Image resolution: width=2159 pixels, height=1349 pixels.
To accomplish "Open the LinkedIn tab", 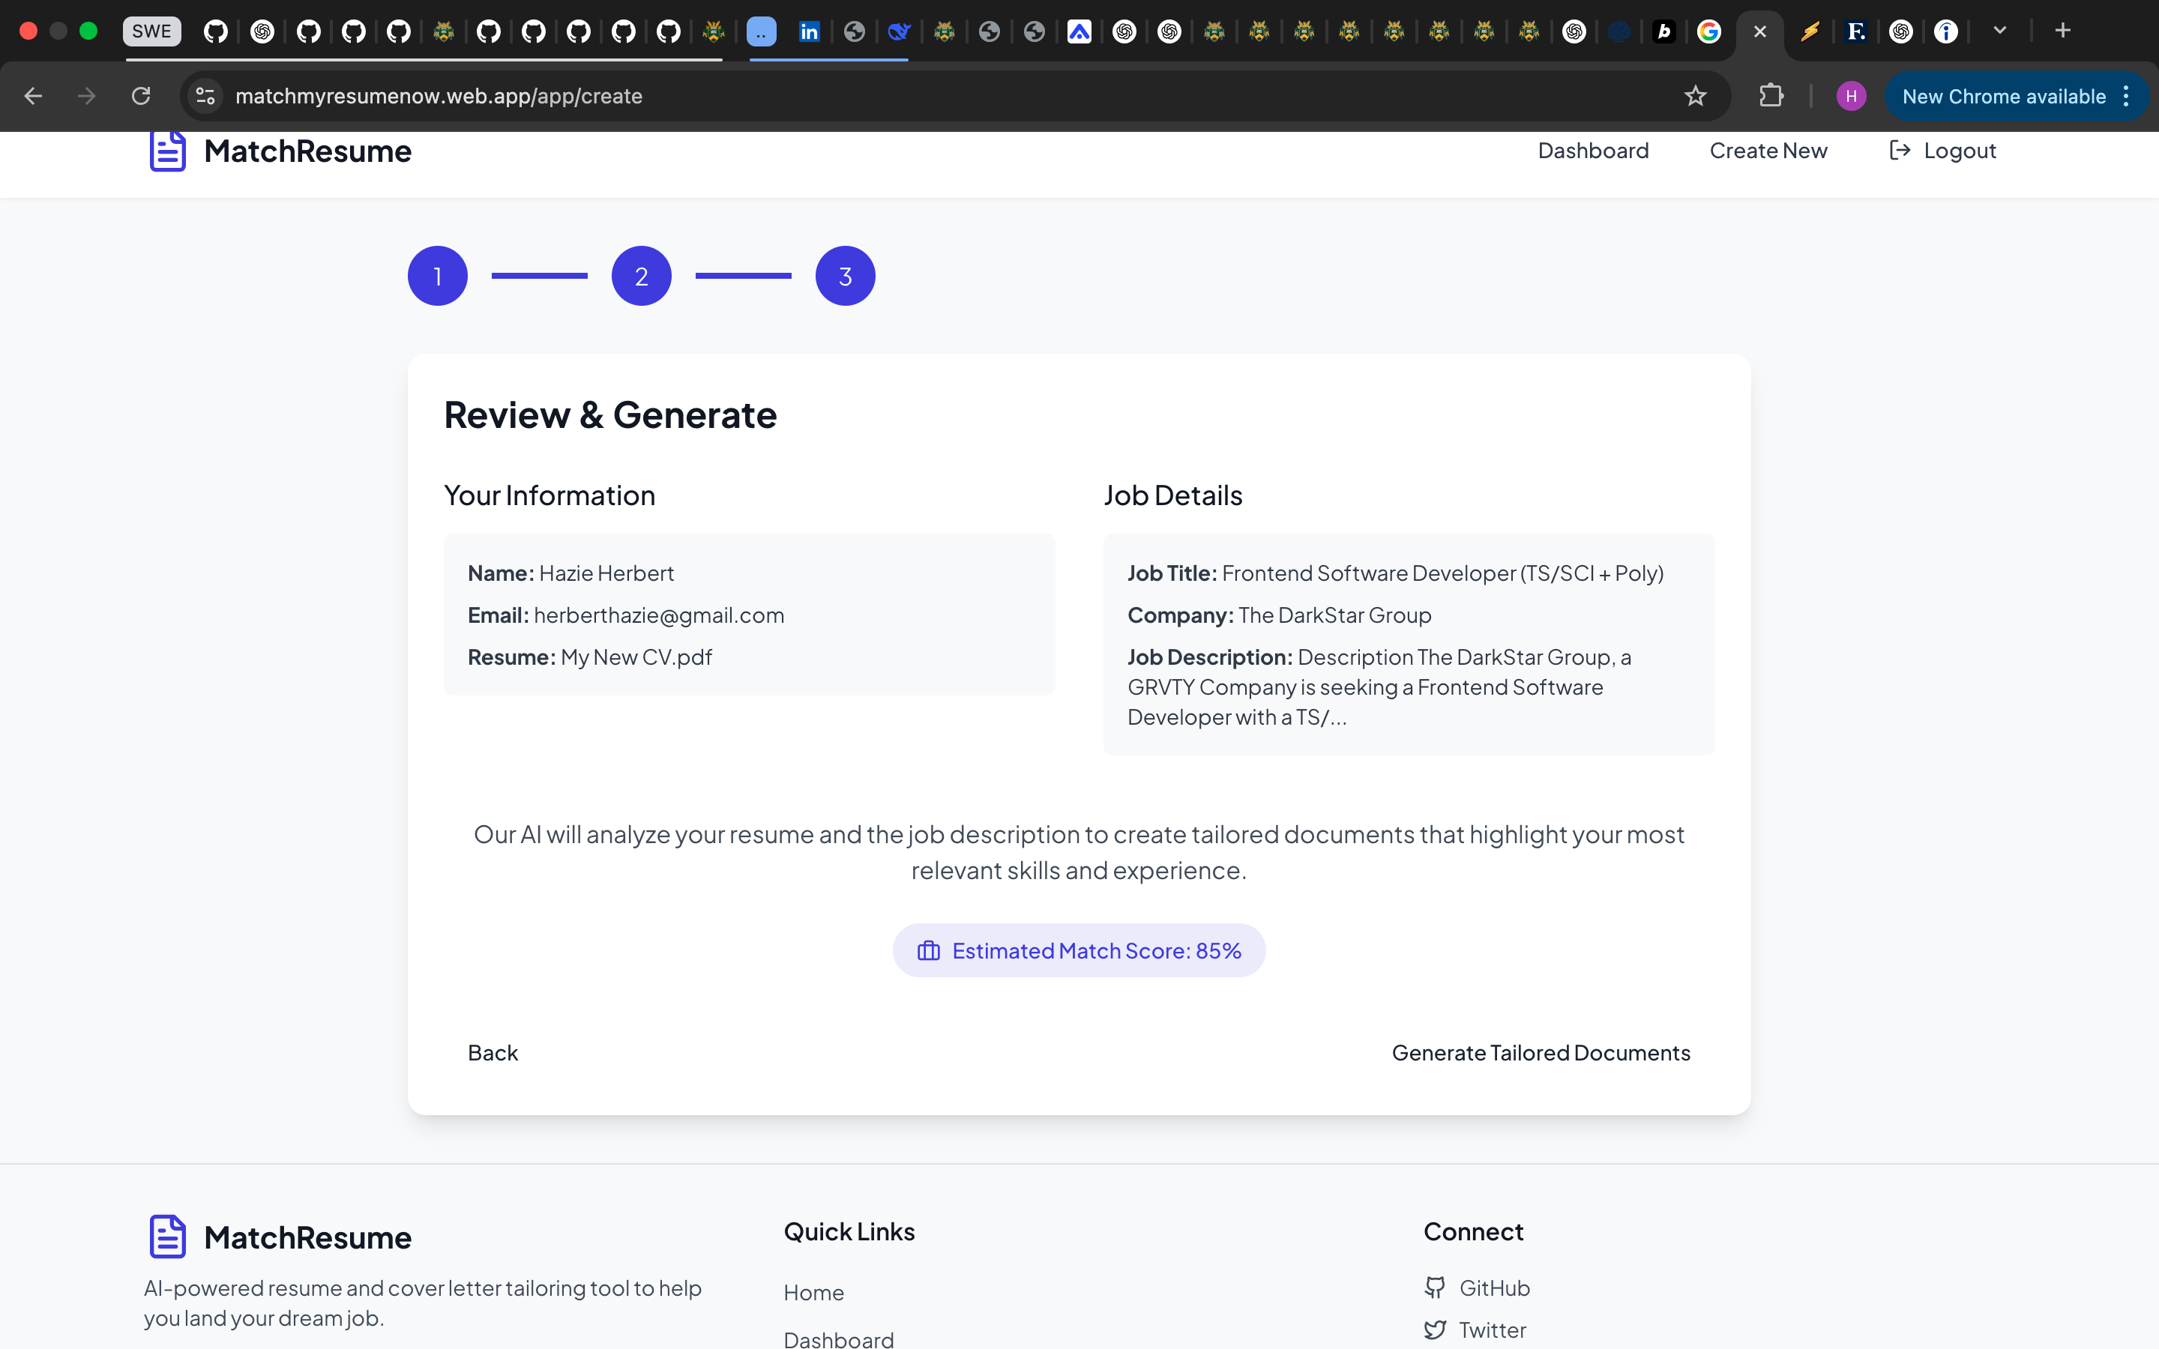I will coord(808,32).
